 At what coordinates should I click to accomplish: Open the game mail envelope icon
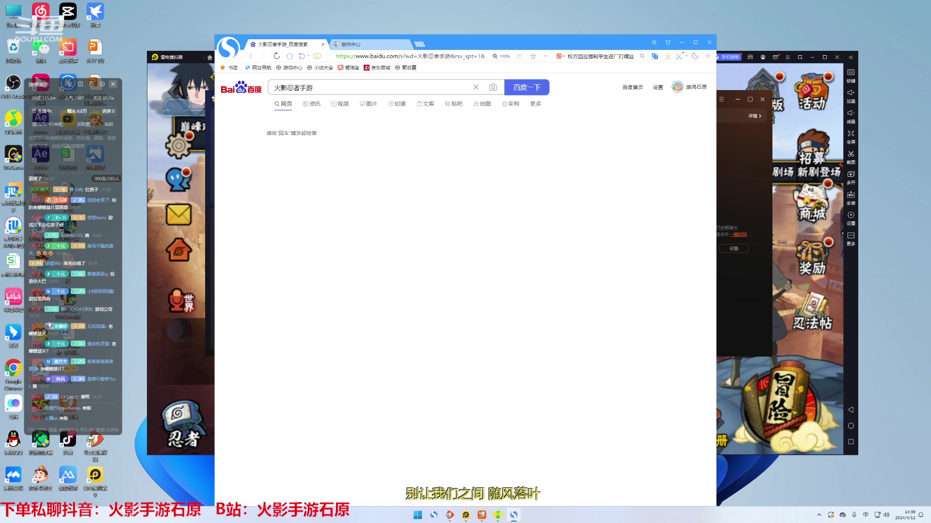pos(178,215)
